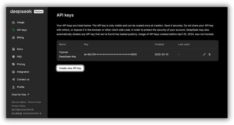Click the Docs document icon
234x125 pixels.
[13, 49]
